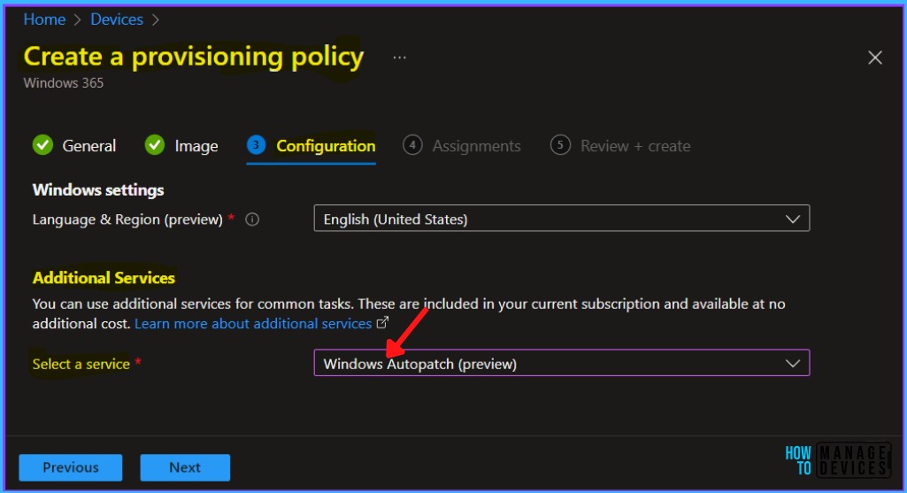Viewport: 907px width, 493px height.
Task: Close the provisioning policy pane
Action: [874, 58]
